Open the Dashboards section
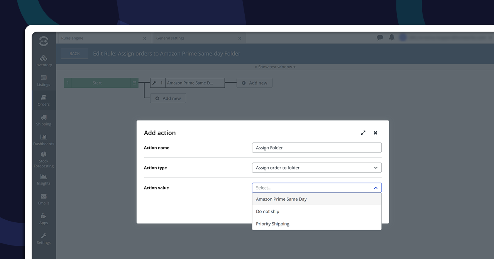 pyautogui.click(x=44, y=140)
